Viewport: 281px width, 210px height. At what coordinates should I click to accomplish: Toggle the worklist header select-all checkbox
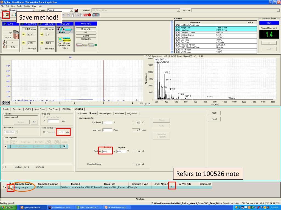point(10,183)
